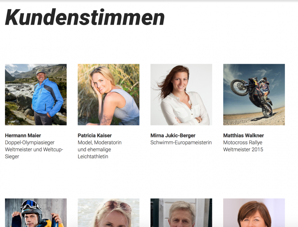Image resolution: width=298 pixels, height=227 pixels.
Task: Click the Matthias Walkner name
Action: 244,135
